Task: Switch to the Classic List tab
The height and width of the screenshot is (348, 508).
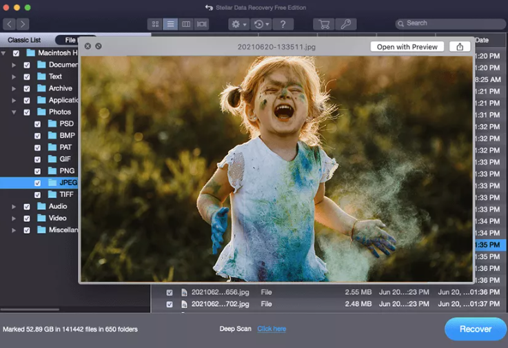Action: pyautogui.click(x=24, y=40)
